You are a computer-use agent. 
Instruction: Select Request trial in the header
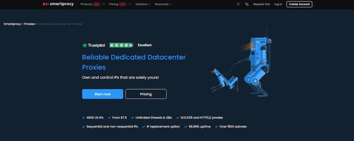(261, 4)
